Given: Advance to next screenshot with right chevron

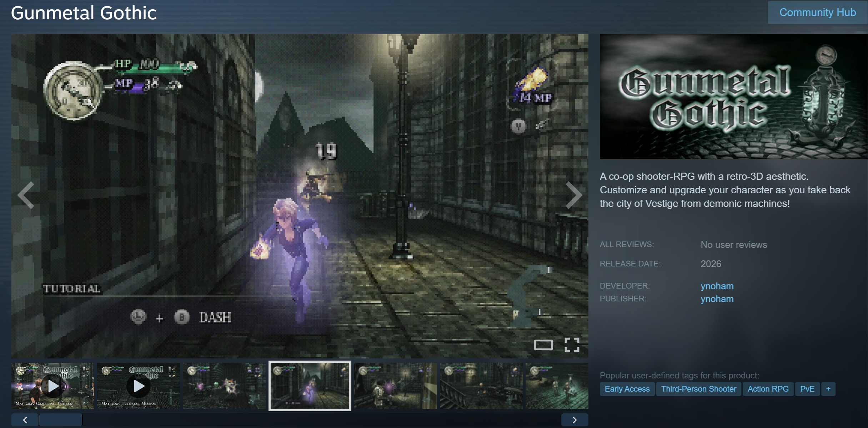Looking at the screenshot, I should click(x=573, y=195).
